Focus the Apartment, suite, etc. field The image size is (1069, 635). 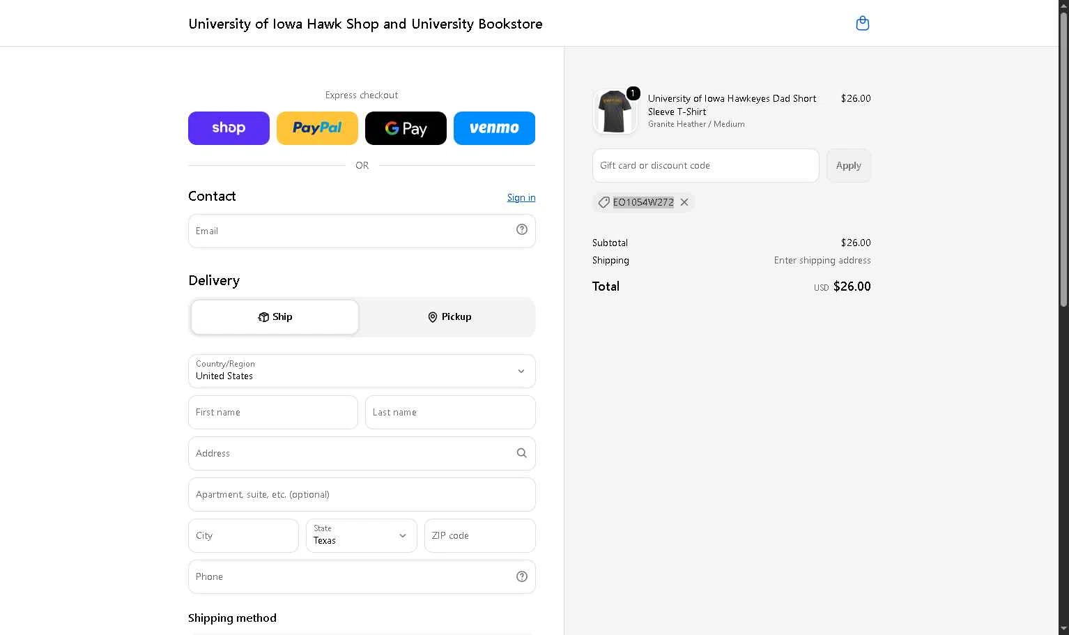pos(362,494)
